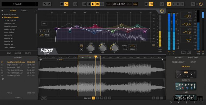Screen dimensions: 206x105
Task: Switch to the MODULE presets tab
Action: (24, 11)
